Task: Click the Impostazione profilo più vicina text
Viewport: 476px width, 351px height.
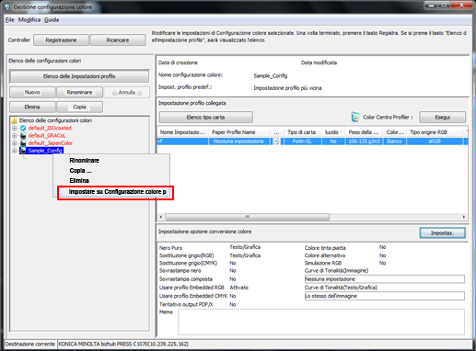Action: point(287,88)
